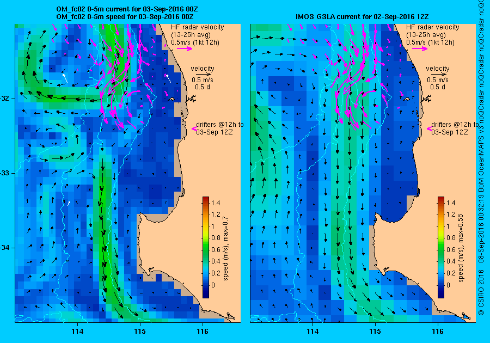The height and width of the screenshot is (343, 490).
Task: Click the magenta drifter marker in right map legend
Action: point(429,128)
